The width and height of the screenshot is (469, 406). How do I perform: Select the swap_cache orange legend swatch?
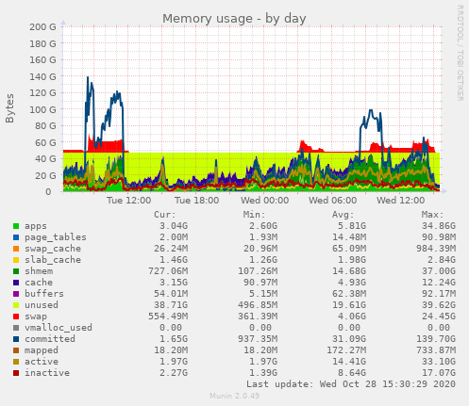tap(16, 249)
